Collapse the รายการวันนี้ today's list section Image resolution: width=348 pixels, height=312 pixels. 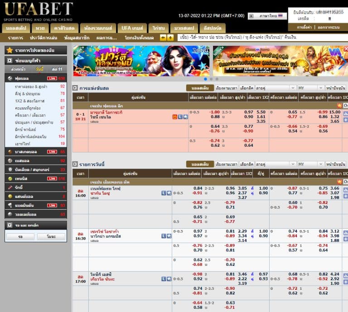click(x=75, y=164)
